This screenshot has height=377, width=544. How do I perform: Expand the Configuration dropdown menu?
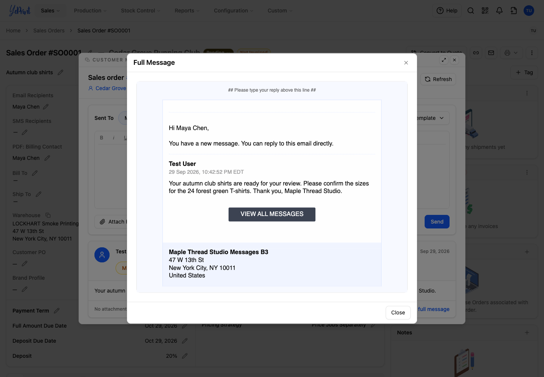(x=233, y=11)
